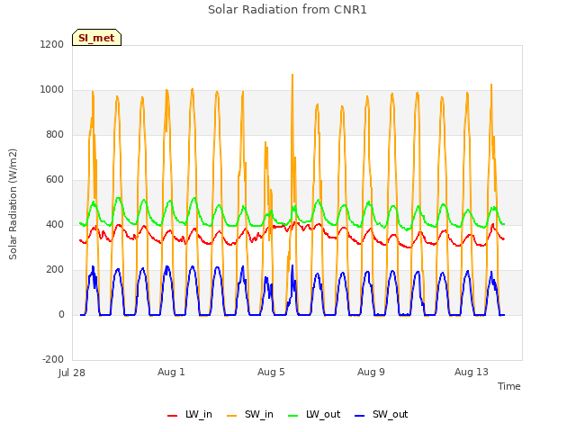Click the Aug 13 x-axis tick label
The width and height of the screenshot is (576, 432).
(472, 372)
